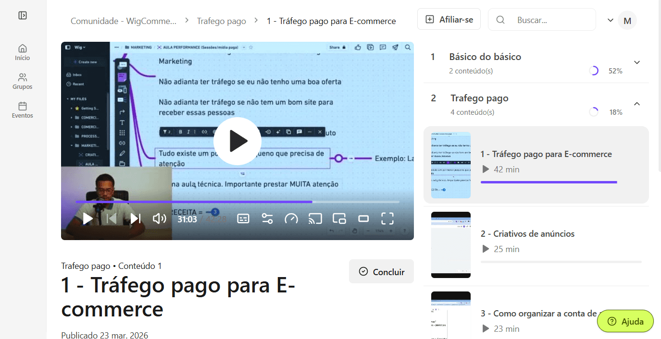Screen dimensions: 661x339
Task: Click the current lesson breadcrumb
Action: pyautogui.click(x=331, y=21)
